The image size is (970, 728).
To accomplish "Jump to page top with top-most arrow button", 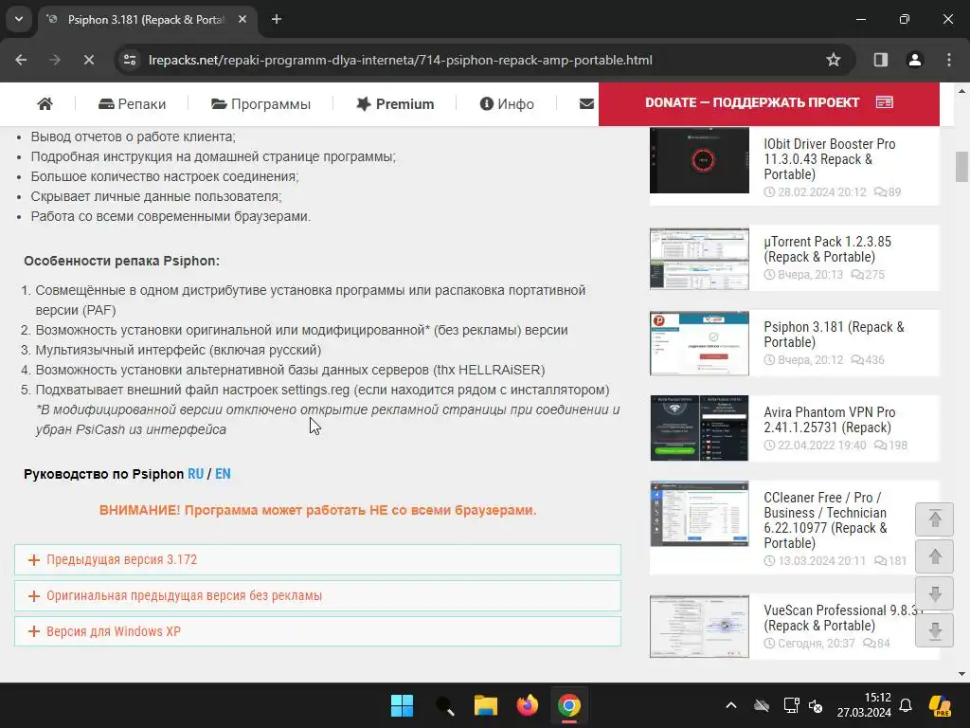I will (935, 519).
